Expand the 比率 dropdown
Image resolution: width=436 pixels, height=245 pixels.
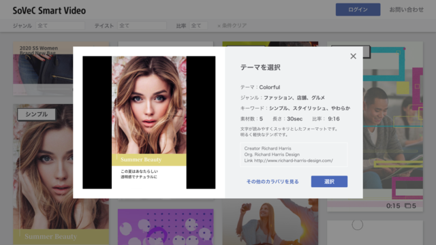point(198,26)
